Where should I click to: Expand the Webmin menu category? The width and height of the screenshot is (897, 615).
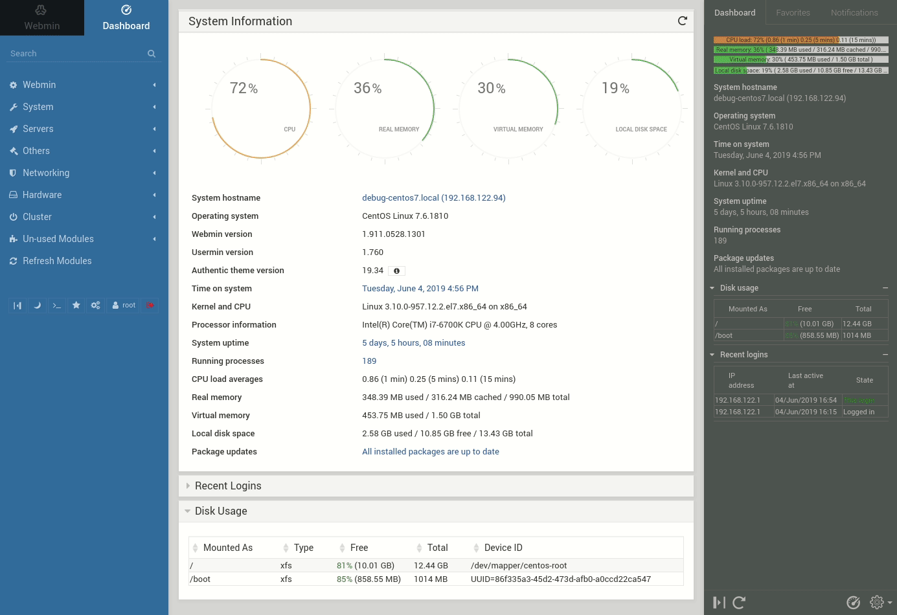tap(84, 85)
